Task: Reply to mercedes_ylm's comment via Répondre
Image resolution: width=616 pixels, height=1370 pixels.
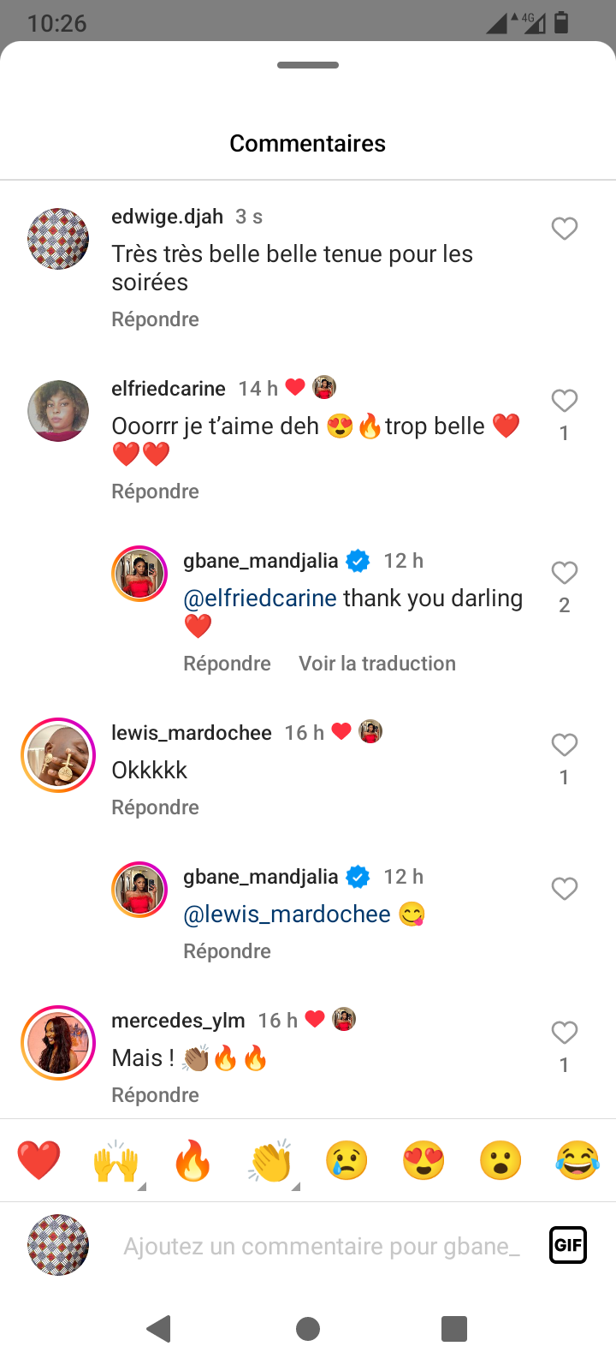Action: pos(155,1095)
